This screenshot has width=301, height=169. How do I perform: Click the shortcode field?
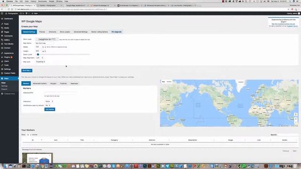47,39
